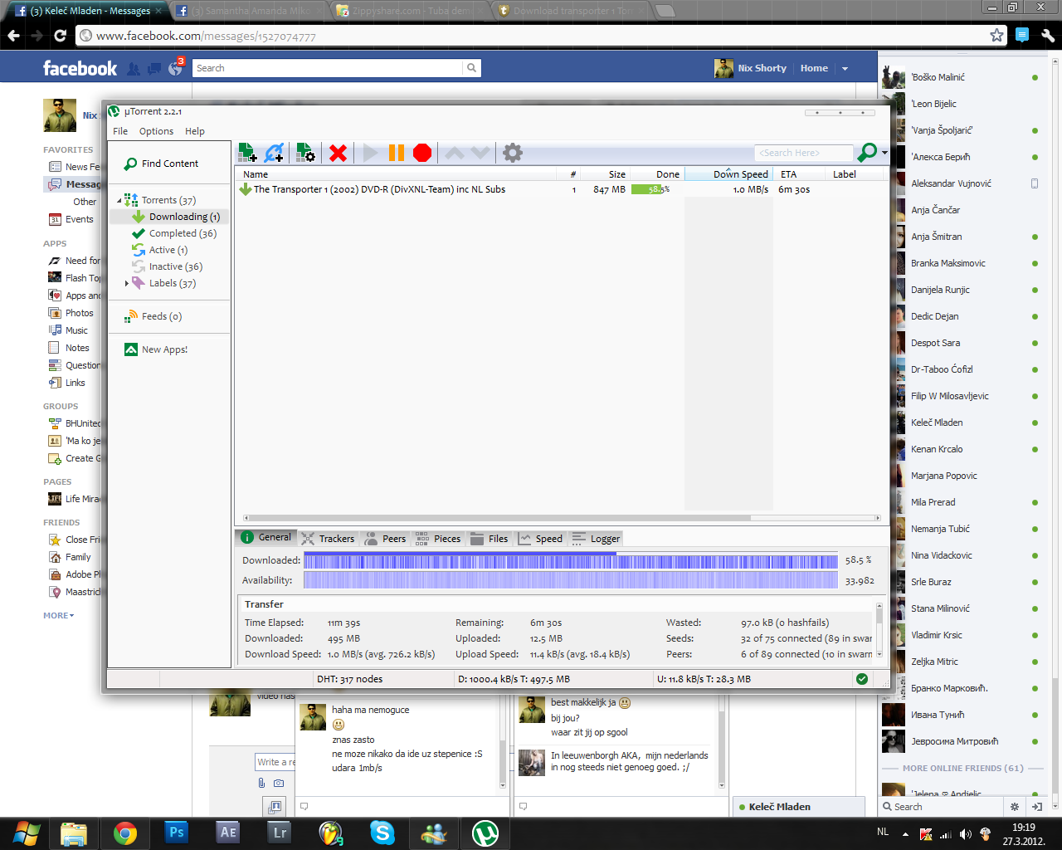Stop torrent with the red stop icon

(x=422, y=153)
